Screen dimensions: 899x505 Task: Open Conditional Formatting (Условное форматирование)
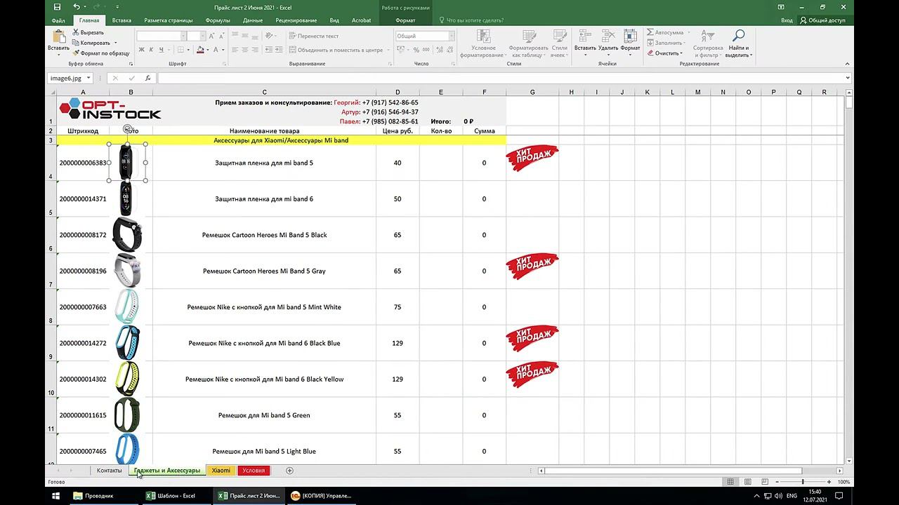pos(483,43)
